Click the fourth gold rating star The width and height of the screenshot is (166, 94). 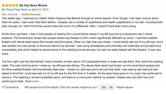point(13,5)
